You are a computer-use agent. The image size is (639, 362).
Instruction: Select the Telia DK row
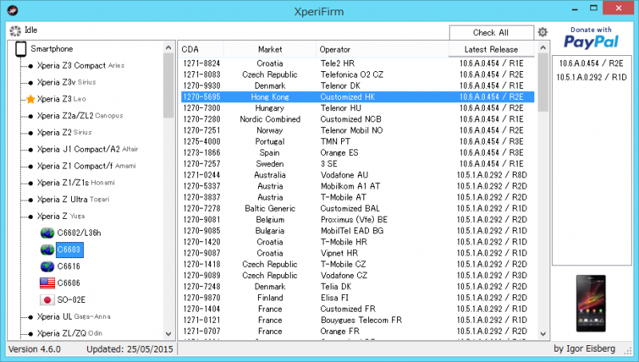click(x=357, y=287)
